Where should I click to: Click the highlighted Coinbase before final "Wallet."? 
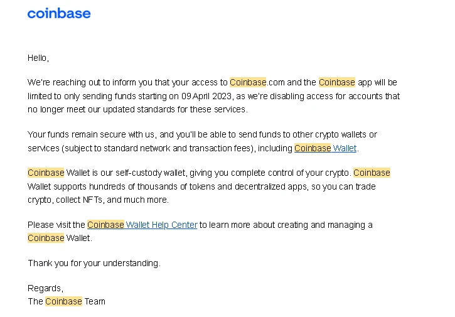tap(46, 238)
